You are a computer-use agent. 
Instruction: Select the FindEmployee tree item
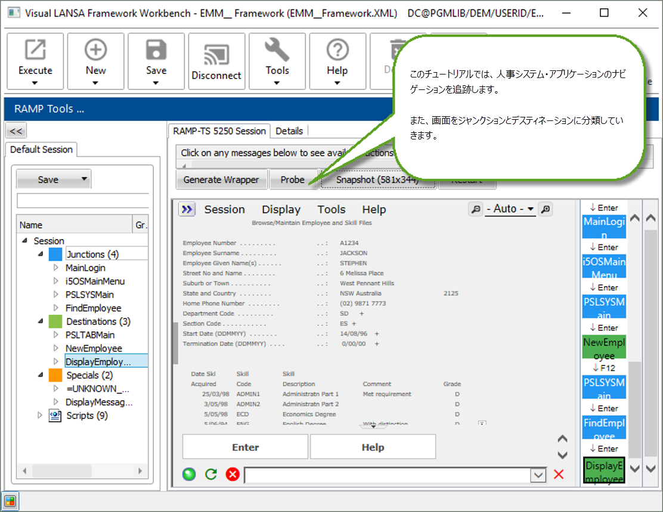click(x=93, y=308)
